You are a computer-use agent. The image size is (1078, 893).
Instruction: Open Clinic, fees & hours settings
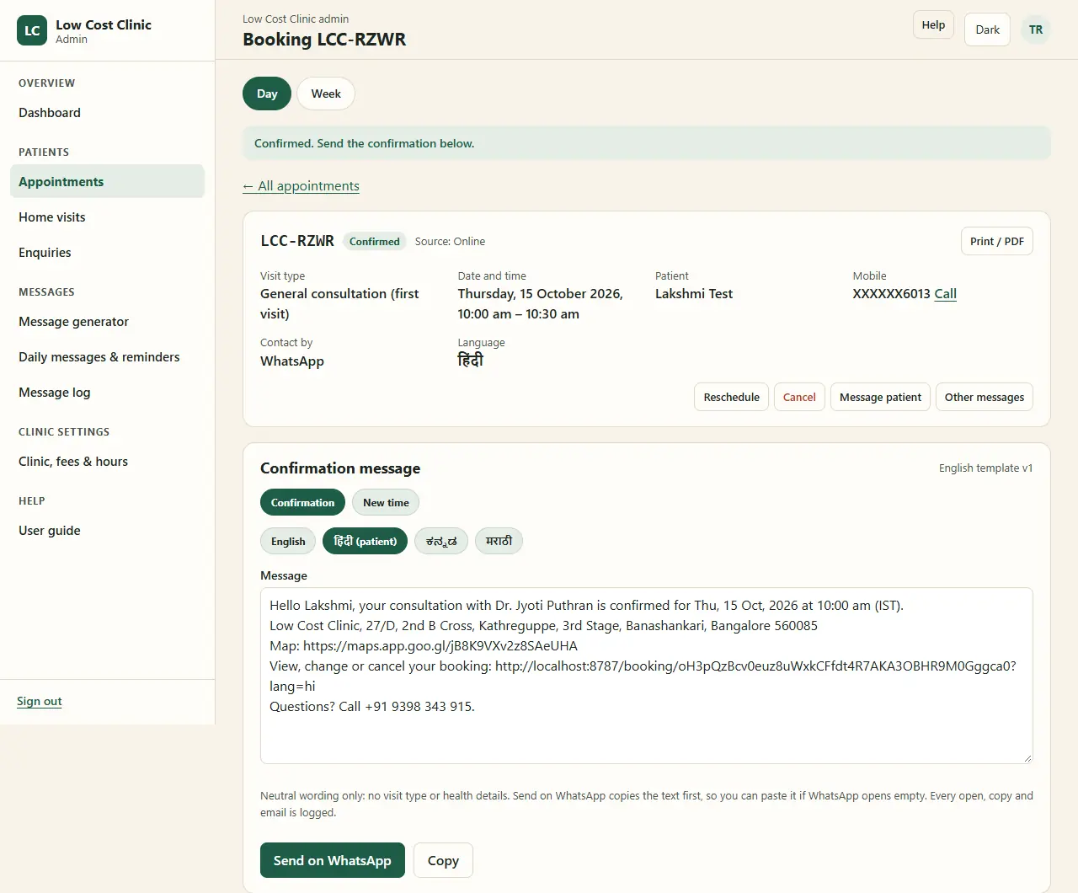pos(107,462)
